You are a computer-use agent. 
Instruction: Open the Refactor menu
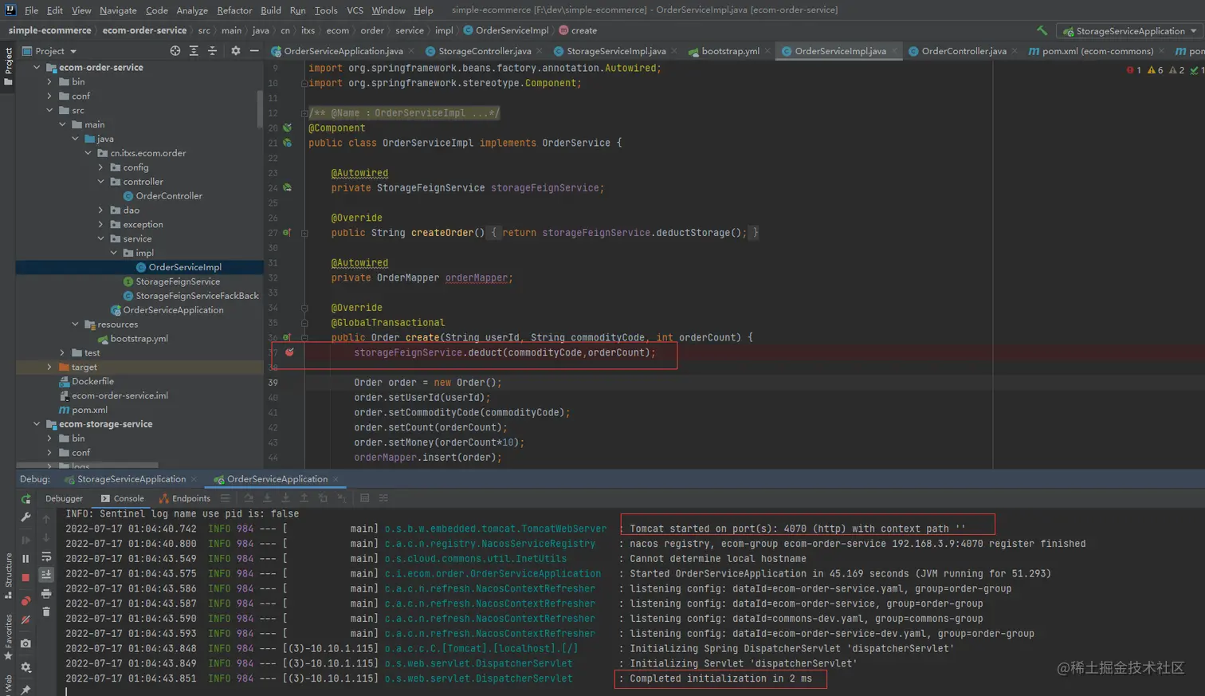click(234, 10)
